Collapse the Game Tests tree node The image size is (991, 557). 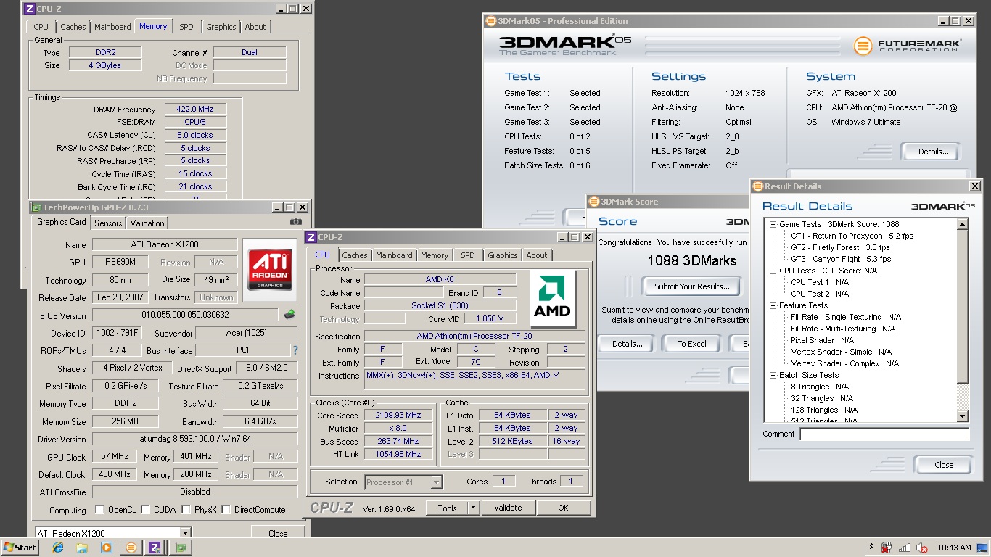pos(773,224)
